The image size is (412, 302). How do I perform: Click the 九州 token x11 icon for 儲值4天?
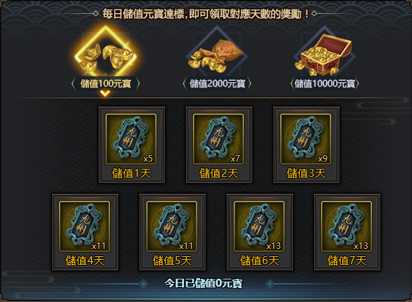pos(84,226)
